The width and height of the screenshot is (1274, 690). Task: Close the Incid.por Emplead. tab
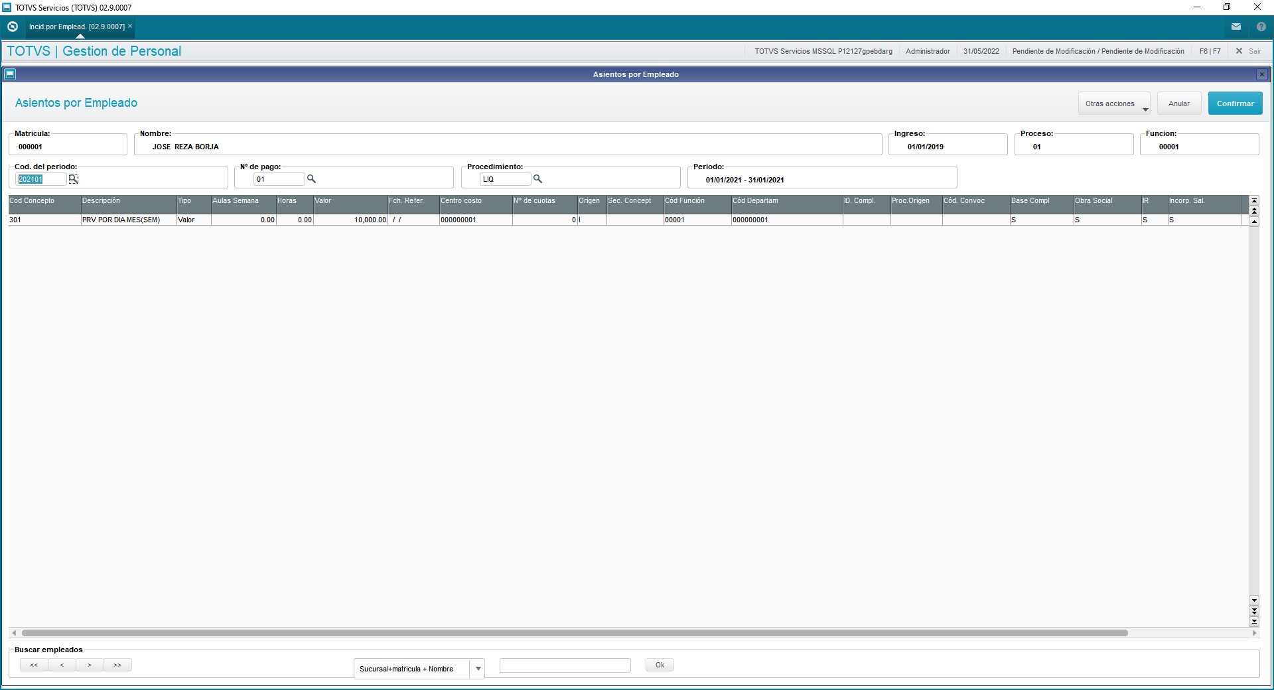click(130, 26)
